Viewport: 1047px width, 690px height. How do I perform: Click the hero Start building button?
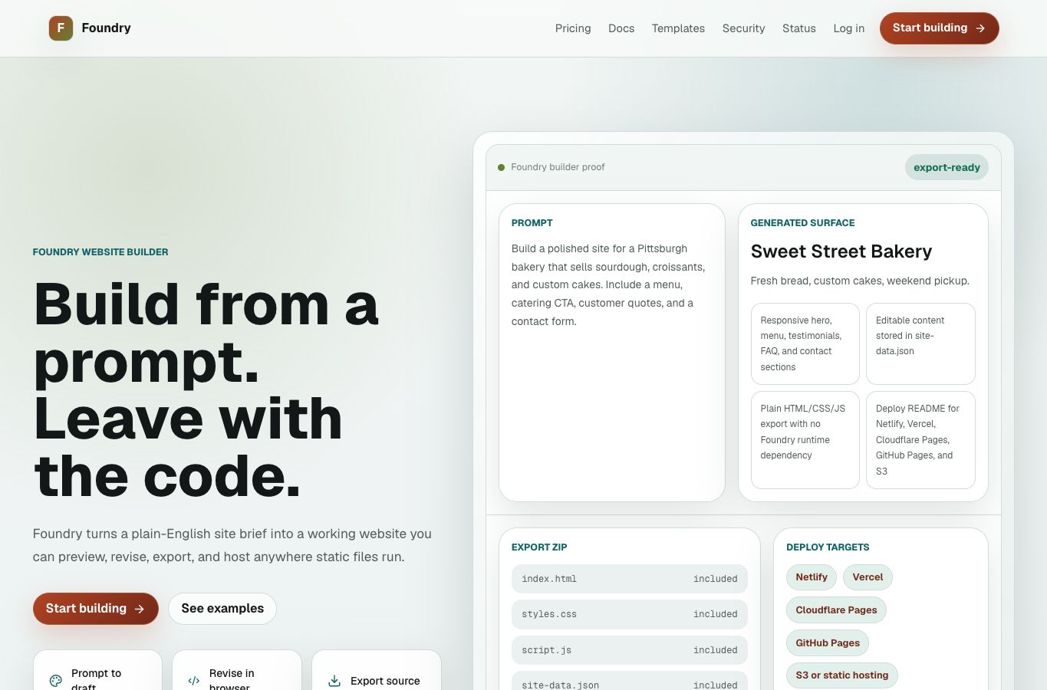point(95,609)
